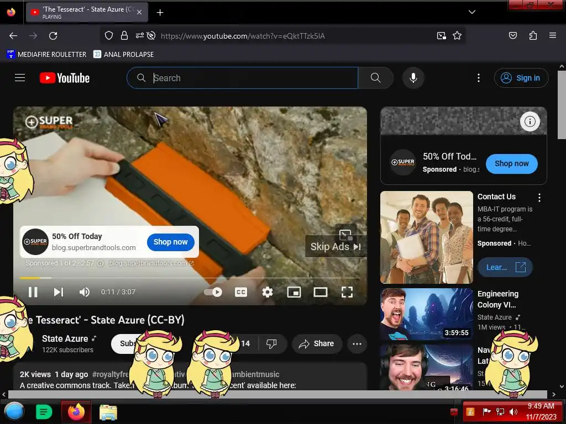Open the YouTube guide hamburger menu
The image size is (566, 424).
[x=20, y=78]
